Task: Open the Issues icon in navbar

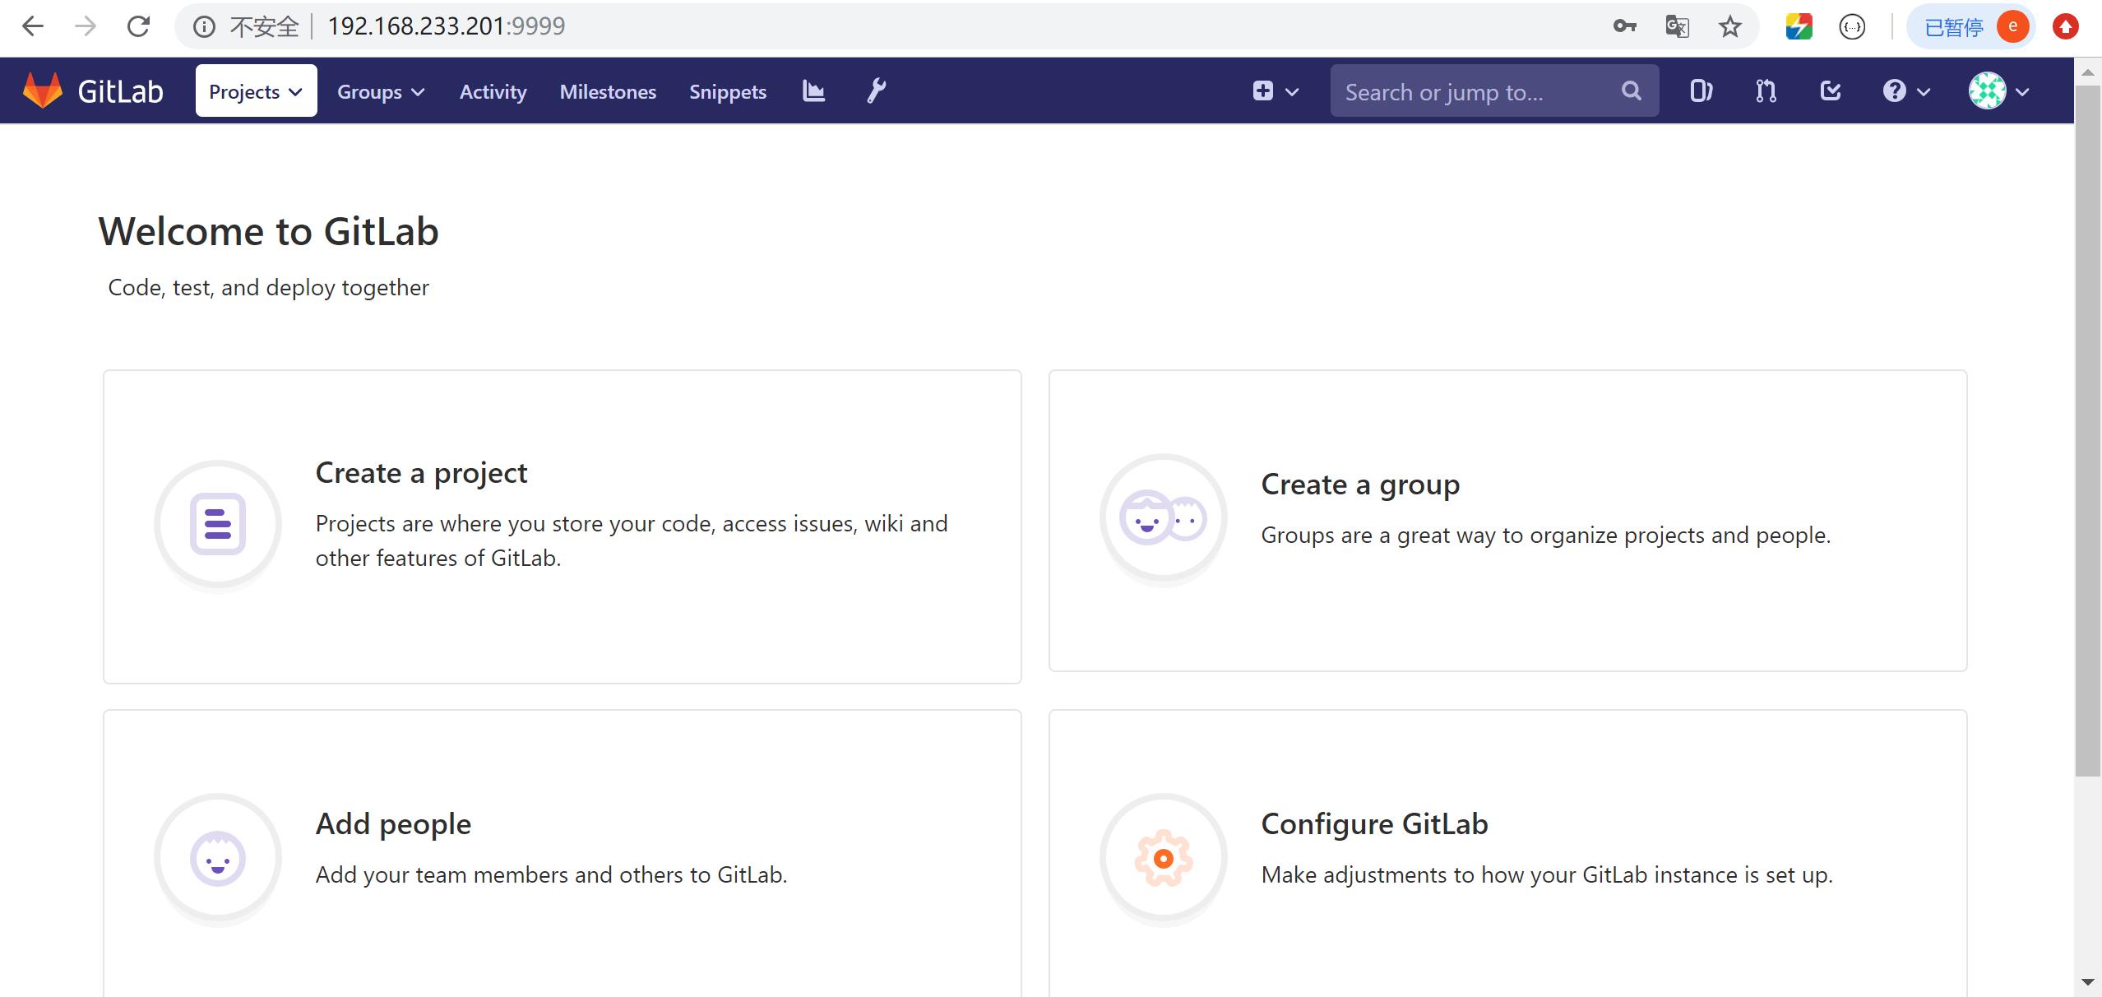Action: point(1701,90)
